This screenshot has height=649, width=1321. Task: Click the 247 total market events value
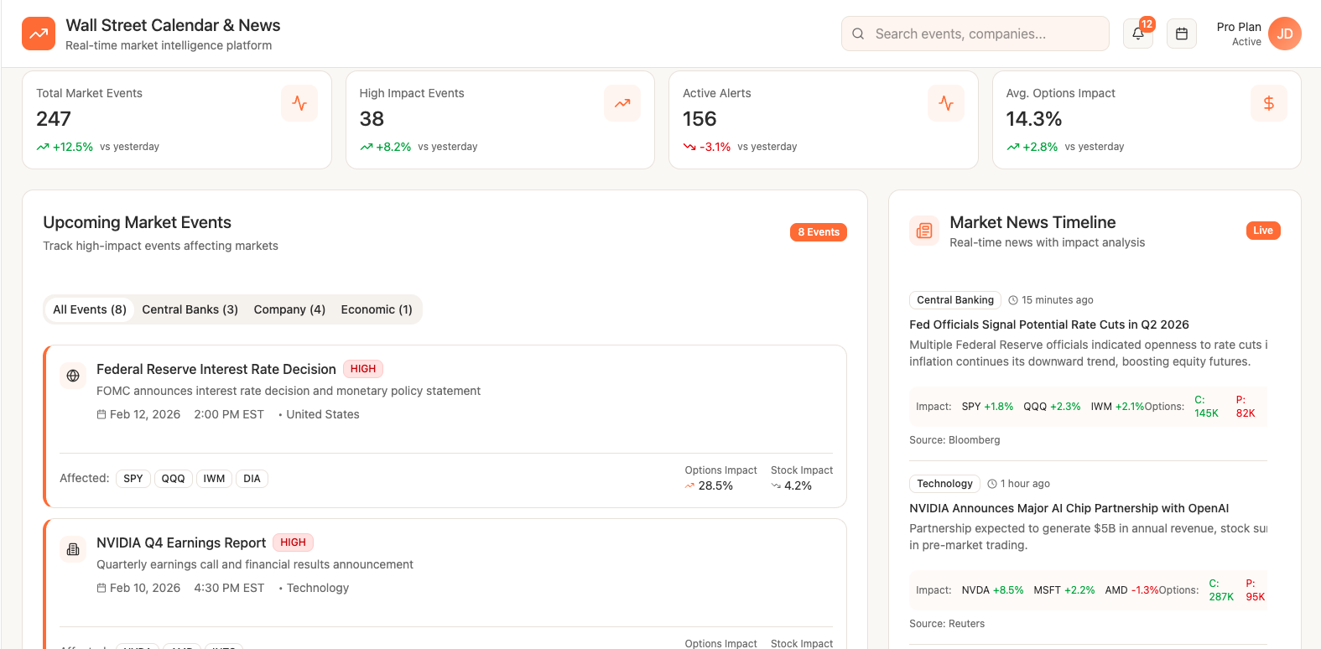[54, 119]
